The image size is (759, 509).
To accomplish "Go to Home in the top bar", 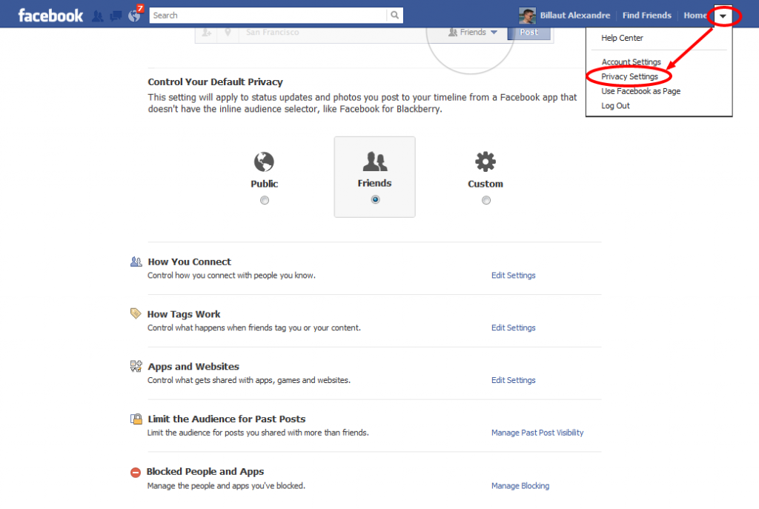I will tap(695, 16).
